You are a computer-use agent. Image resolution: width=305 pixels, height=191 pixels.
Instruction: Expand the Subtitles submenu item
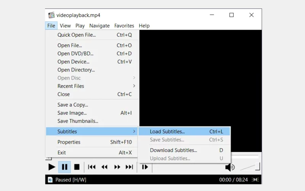click(92, 131)
